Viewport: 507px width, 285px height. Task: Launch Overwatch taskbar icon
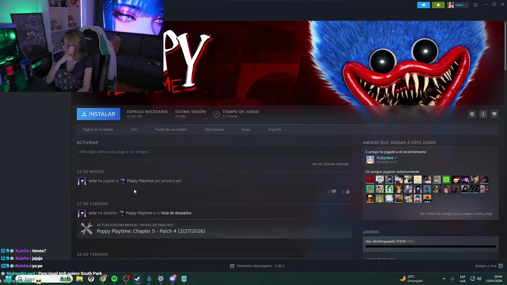(91, 279)
